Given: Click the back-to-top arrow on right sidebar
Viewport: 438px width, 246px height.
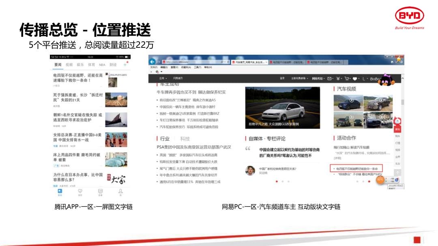Looking at the screenshot, I should [397, 172].
